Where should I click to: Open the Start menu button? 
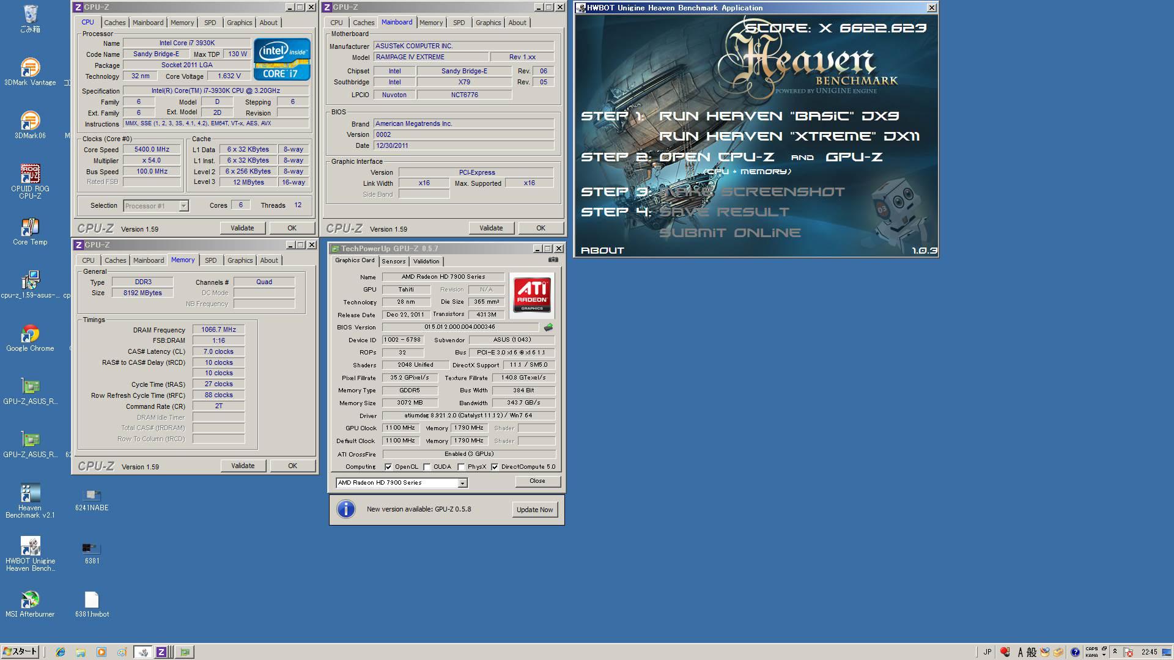[x=20, y=652]
